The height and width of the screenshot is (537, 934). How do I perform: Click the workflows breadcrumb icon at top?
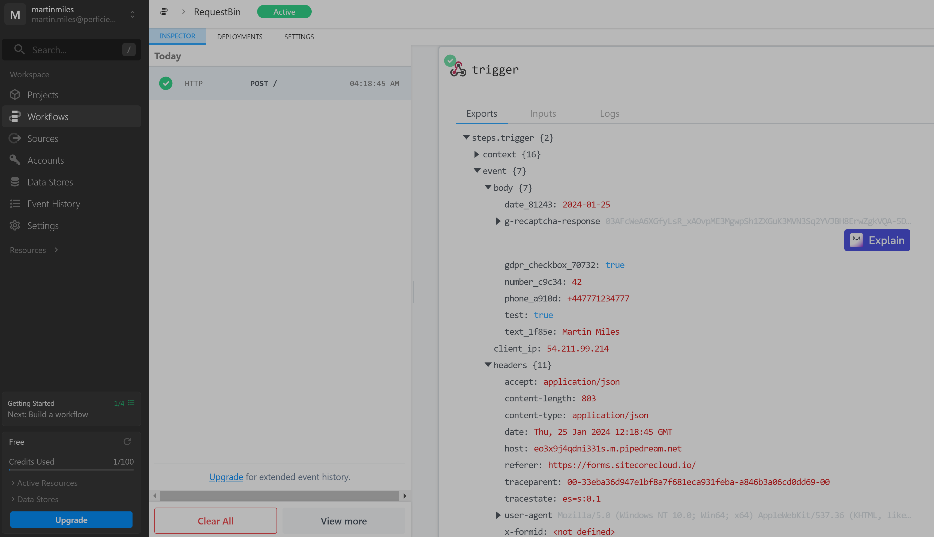164,12
